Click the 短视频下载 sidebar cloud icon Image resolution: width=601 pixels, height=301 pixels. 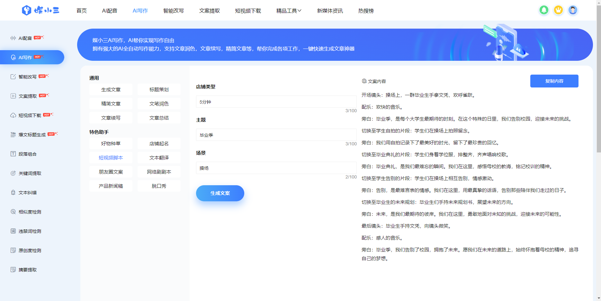point(13,115)
